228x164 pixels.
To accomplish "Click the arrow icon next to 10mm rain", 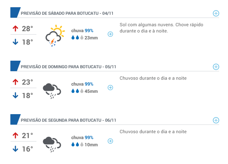I will (x=110, y=141).
